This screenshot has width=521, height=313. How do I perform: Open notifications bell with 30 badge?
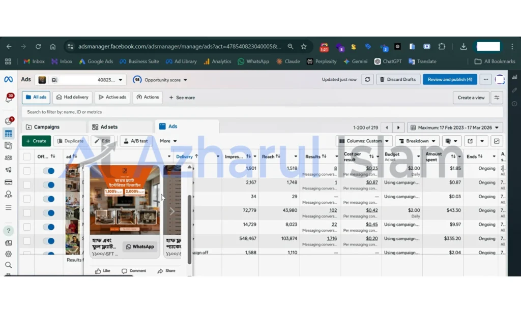click(9, 98)
